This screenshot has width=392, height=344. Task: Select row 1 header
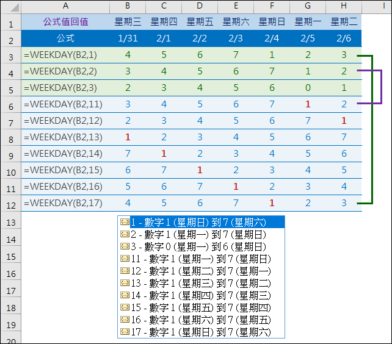pyautogui.click(x=11, y=22)
